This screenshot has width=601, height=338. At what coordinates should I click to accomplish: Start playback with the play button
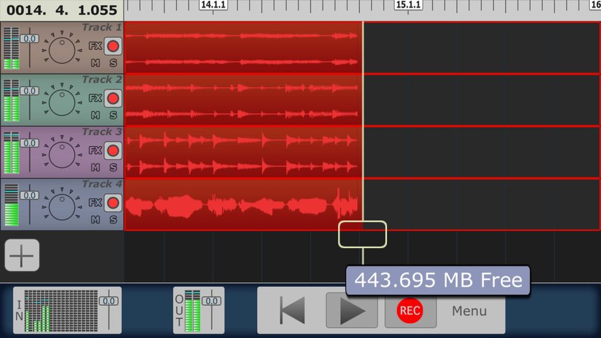coord(351,311)
